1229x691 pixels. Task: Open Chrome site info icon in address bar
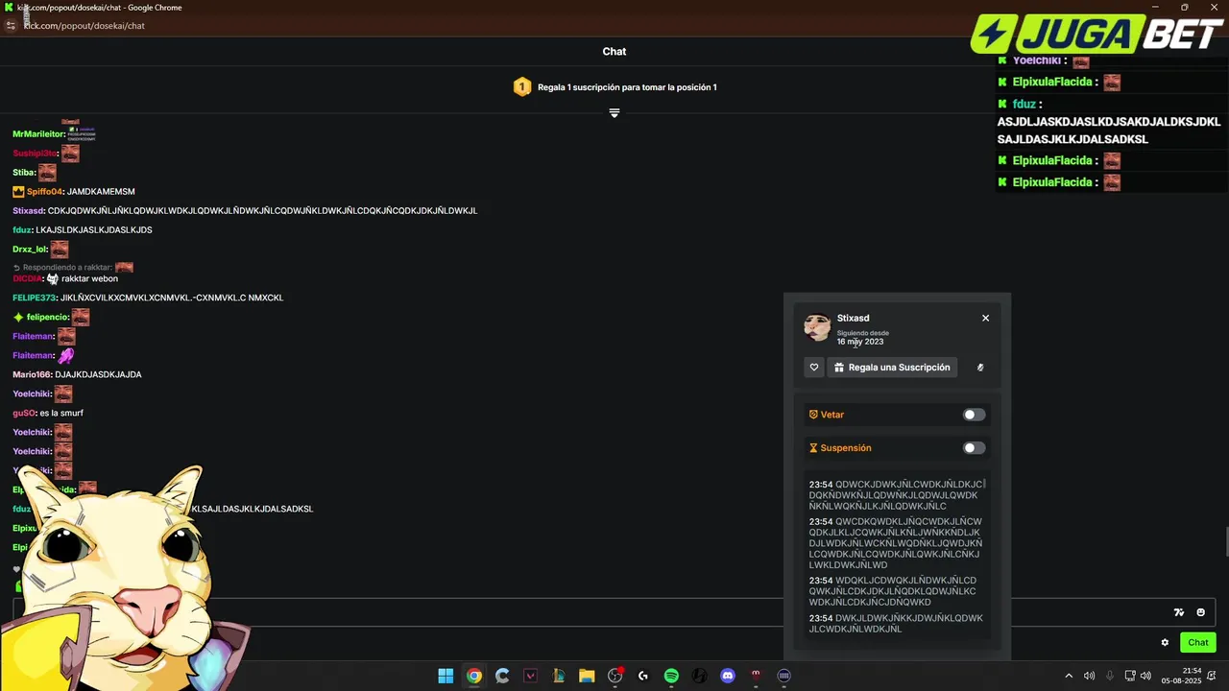coord(11,26)
